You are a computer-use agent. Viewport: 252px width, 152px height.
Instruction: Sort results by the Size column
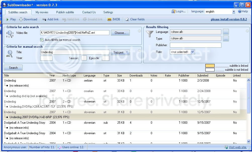tap(122, 75)
